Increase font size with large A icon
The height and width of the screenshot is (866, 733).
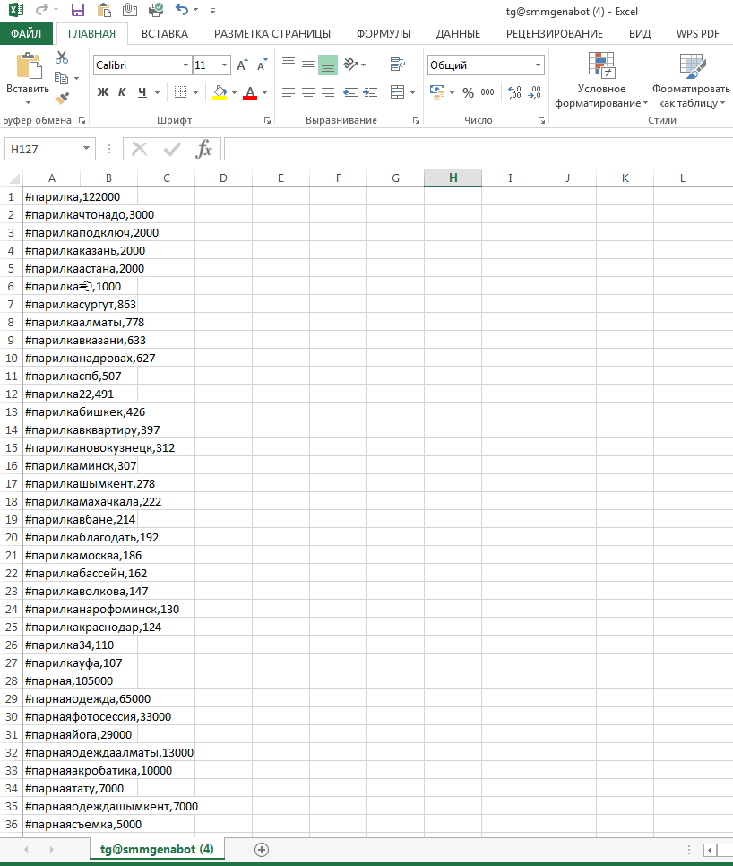pyautogui.click(x=242, y=65)
